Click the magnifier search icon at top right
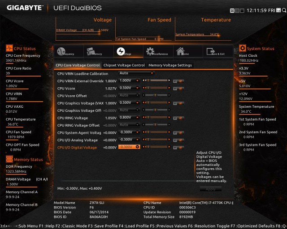Screen dimensions: 287x229 click(284, 10)
